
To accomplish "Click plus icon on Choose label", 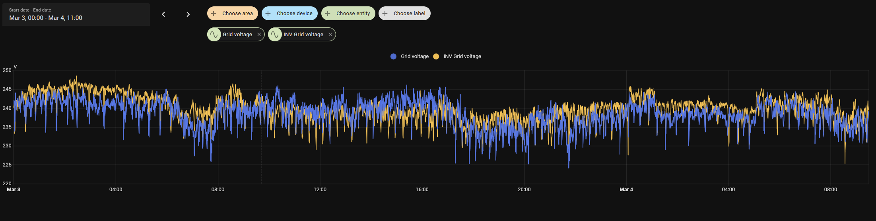I will click(x=385, y=14).
